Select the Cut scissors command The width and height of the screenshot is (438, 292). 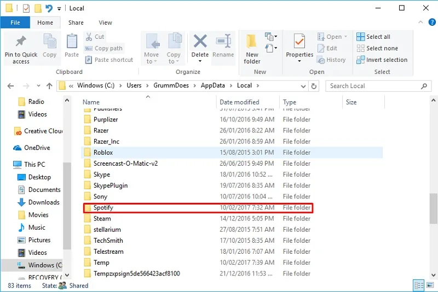(x=95, y=37)
